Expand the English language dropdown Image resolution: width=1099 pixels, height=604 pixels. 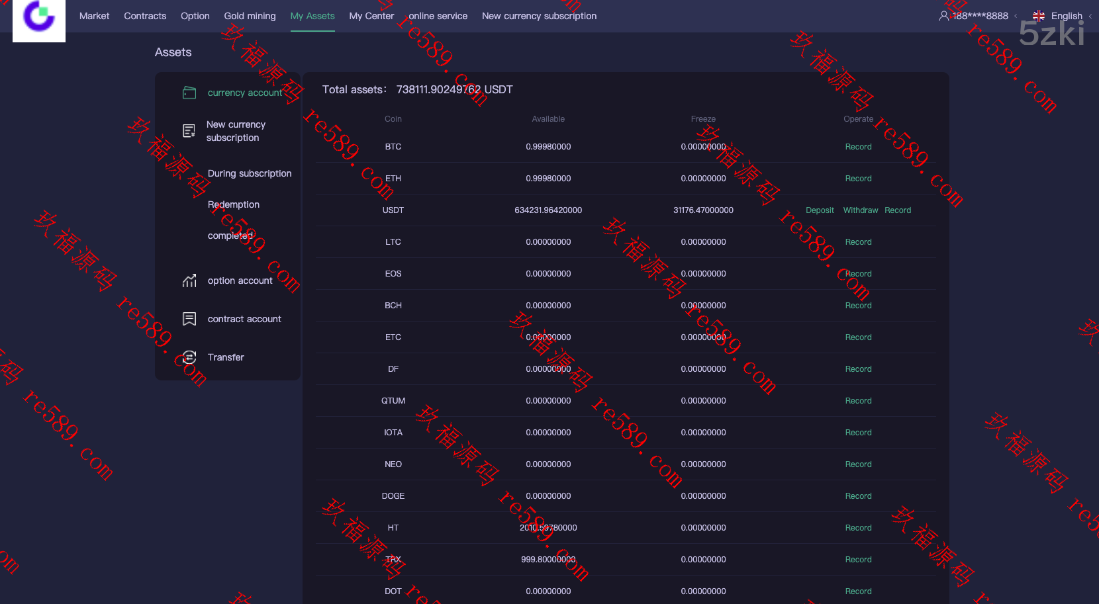click(1090, 17)
